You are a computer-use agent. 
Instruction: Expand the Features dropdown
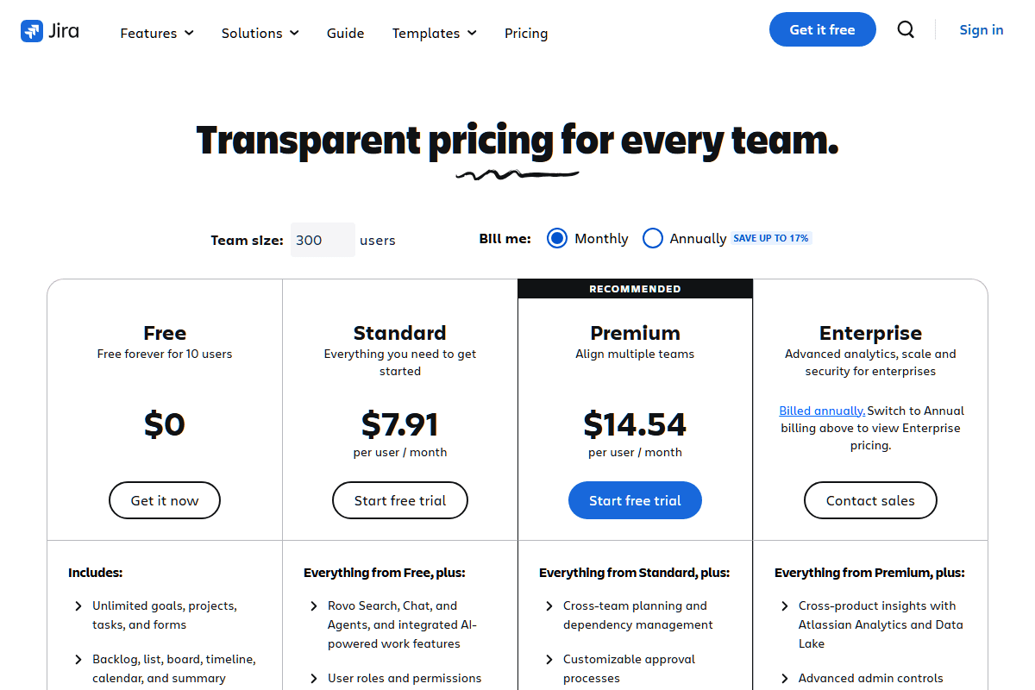tap(156, 33)
